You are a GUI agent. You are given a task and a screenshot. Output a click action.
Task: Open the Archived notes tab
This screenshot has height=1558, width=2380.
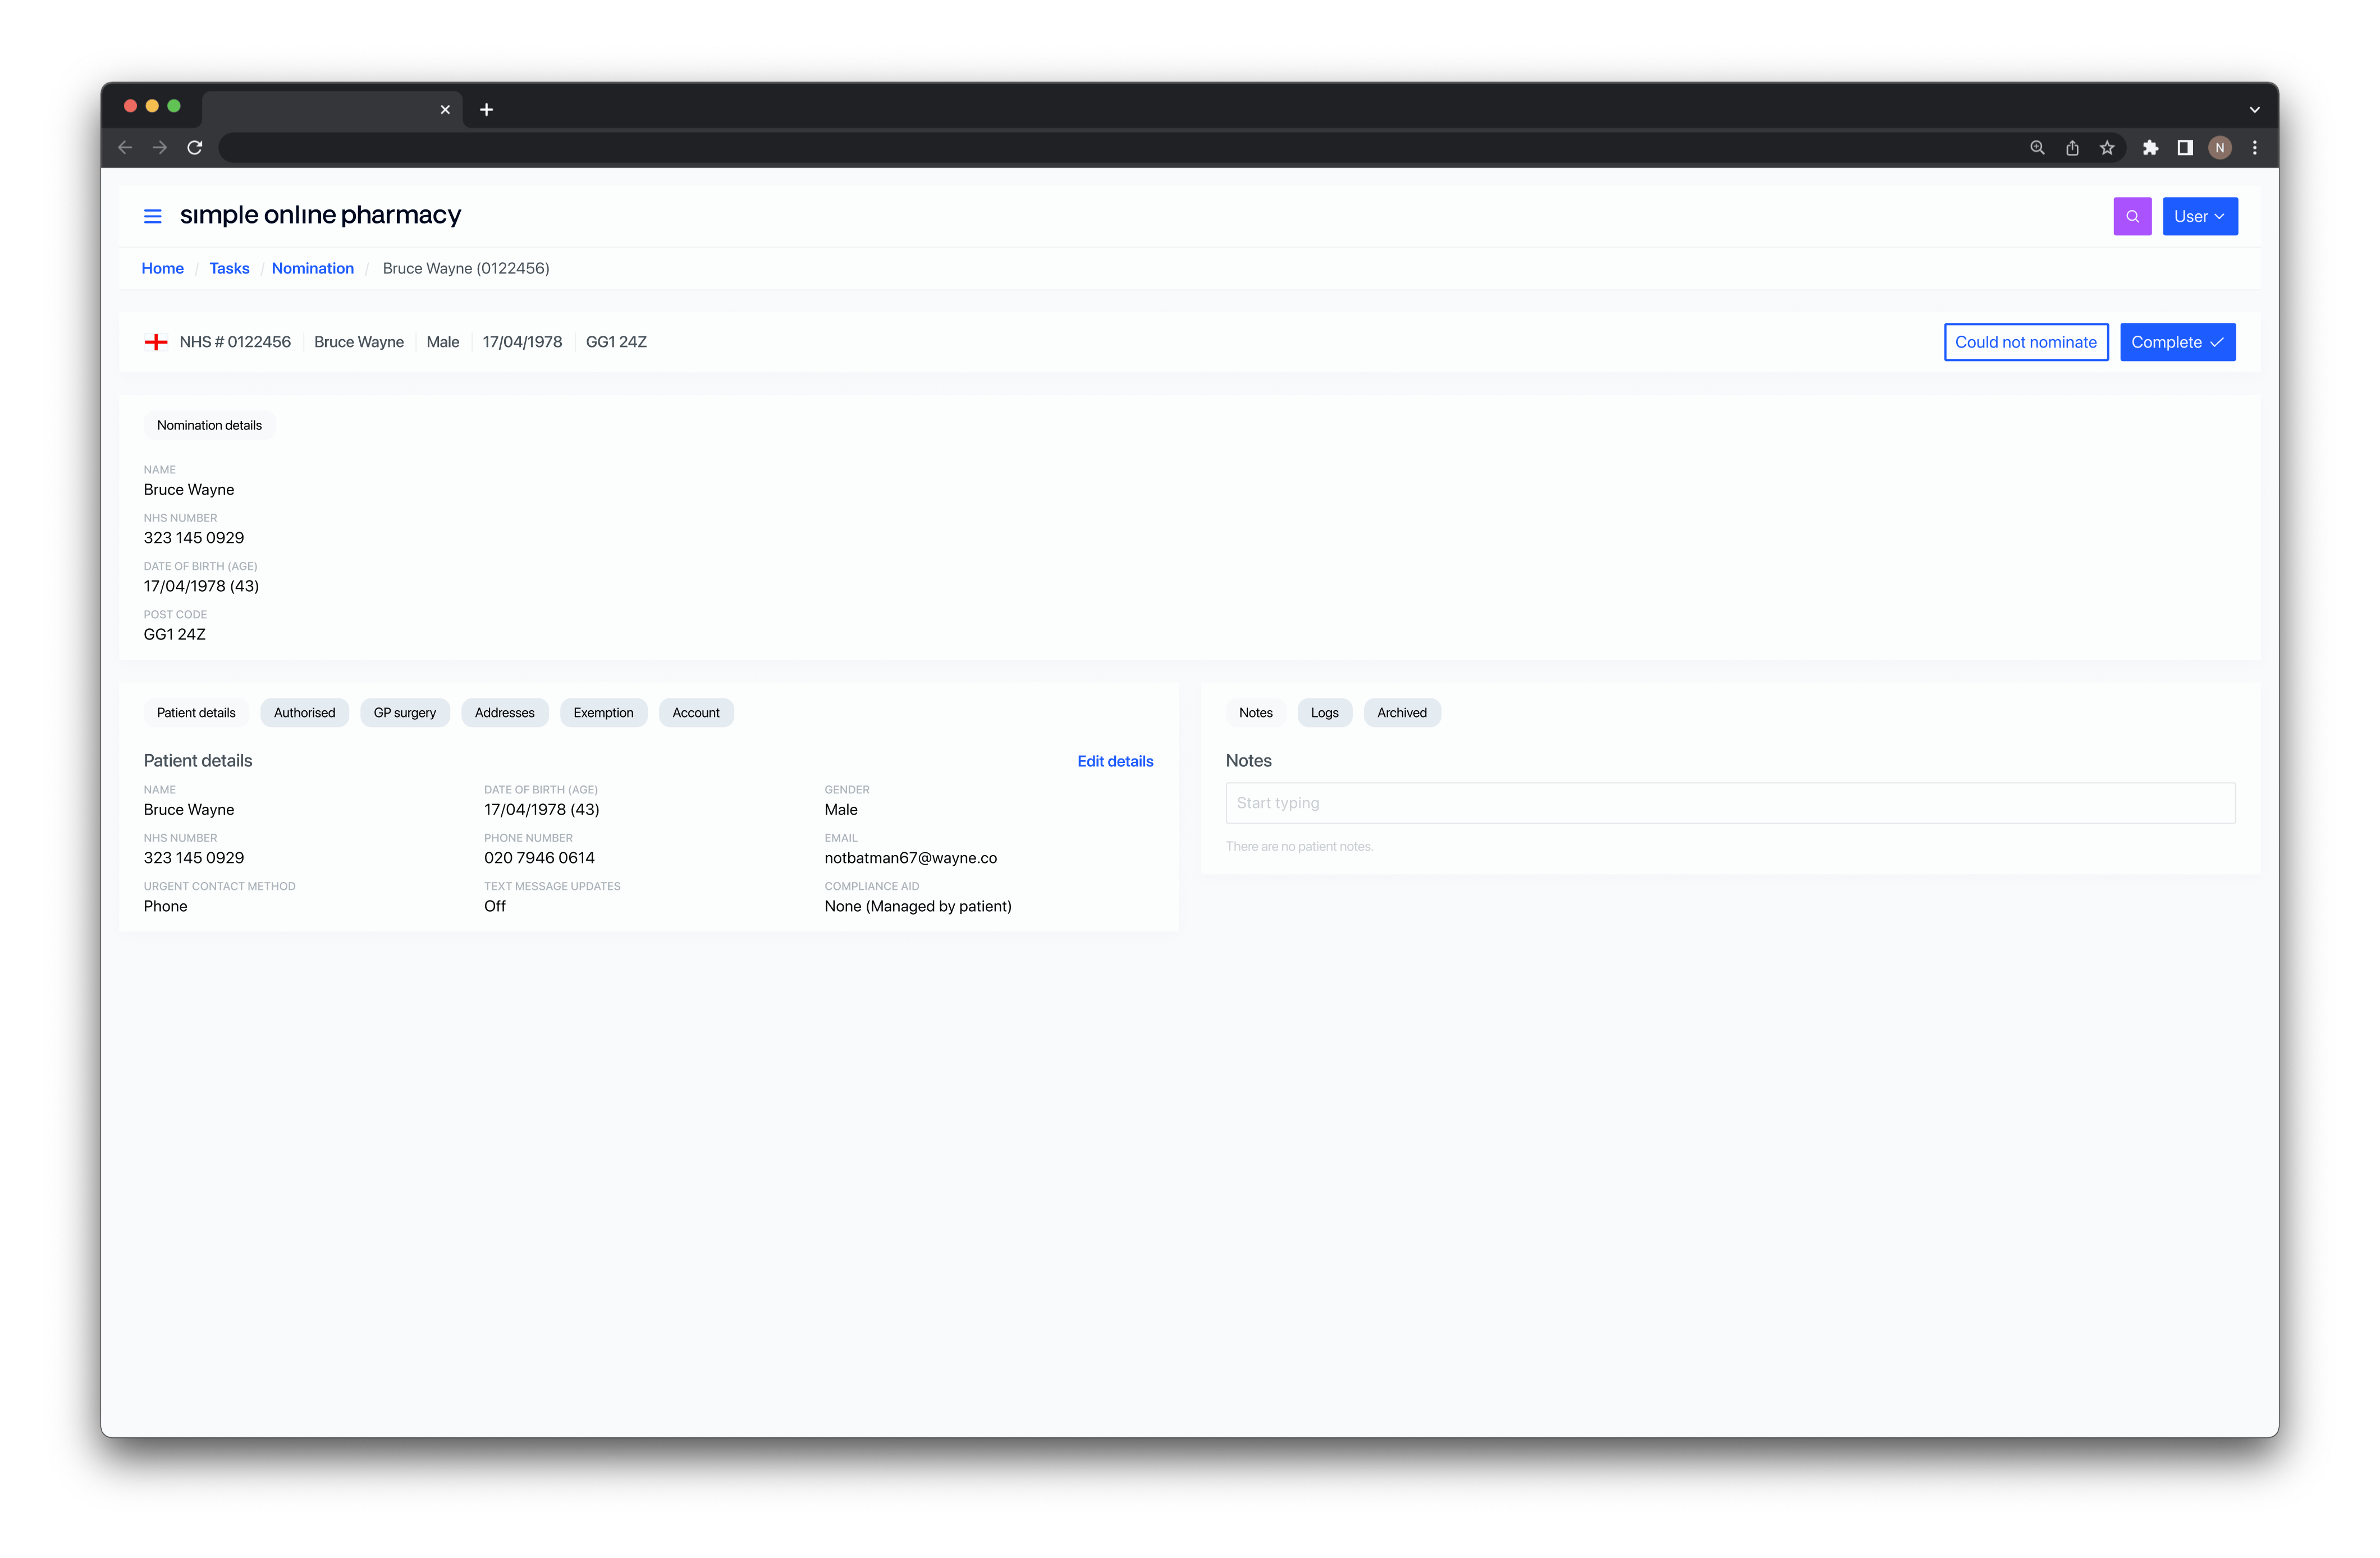point(1401,713)
